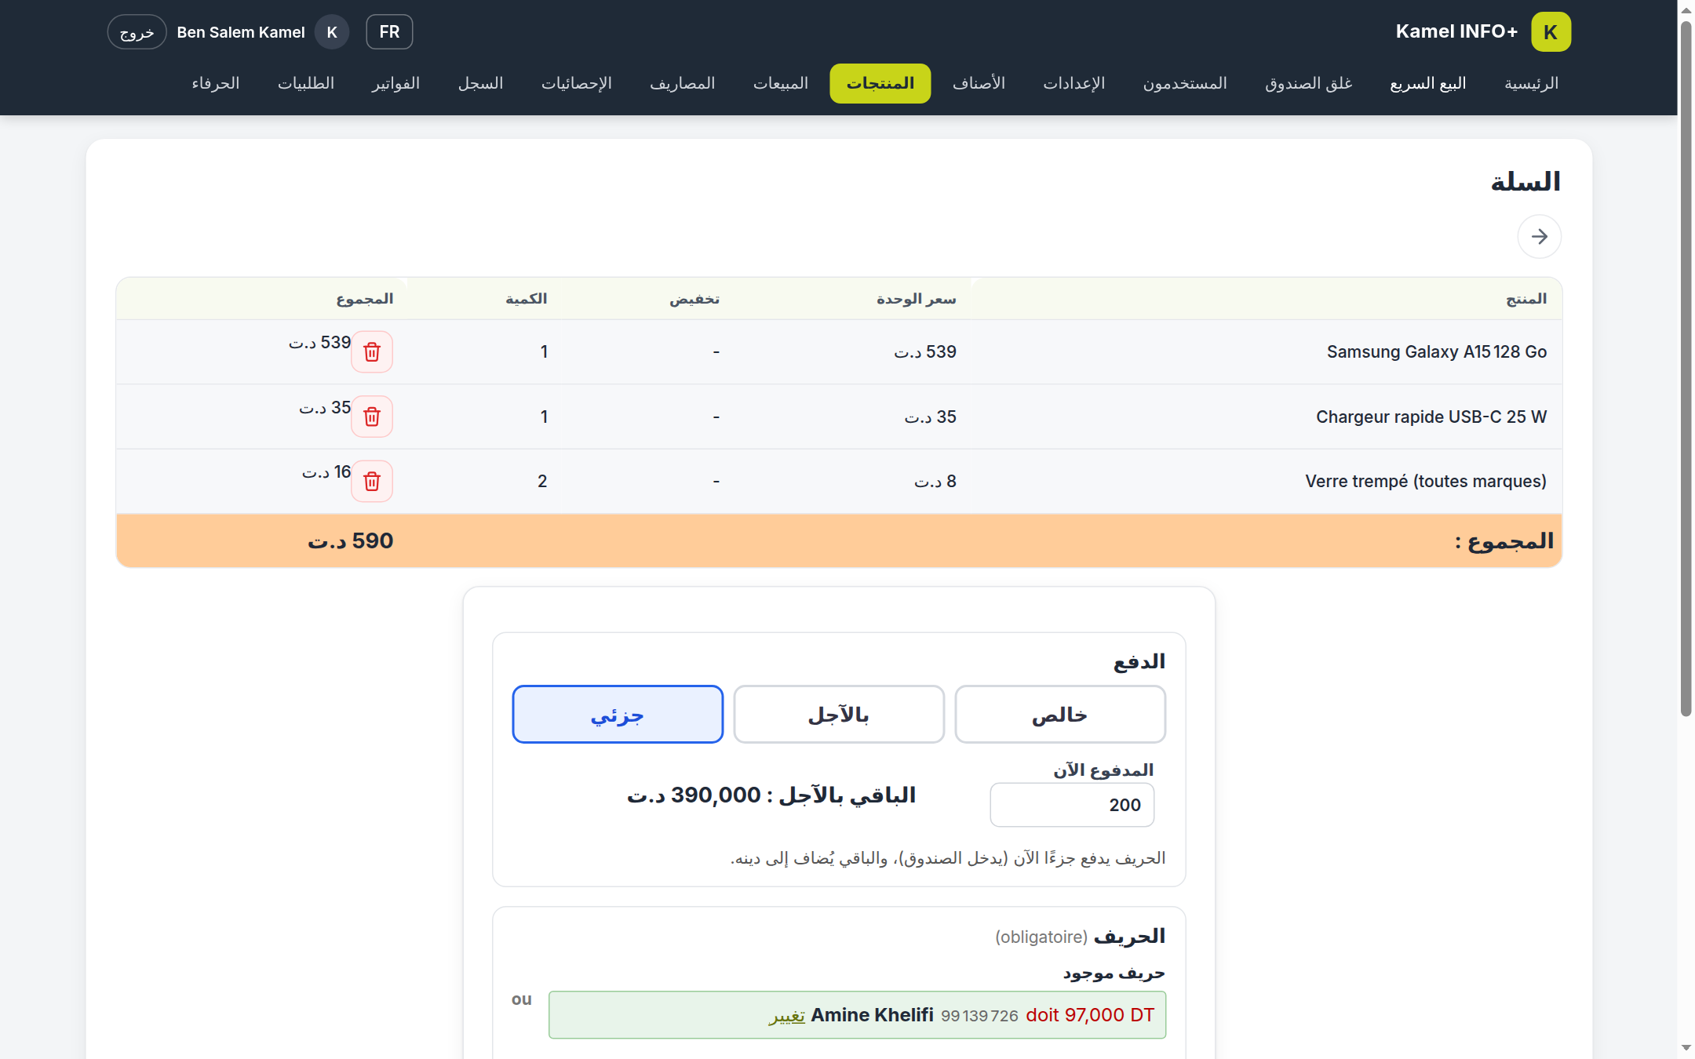Viewport: 1695px width, 1059px height.
Task: Click the سعر الوحدة column header
Action: click(916, 299)
